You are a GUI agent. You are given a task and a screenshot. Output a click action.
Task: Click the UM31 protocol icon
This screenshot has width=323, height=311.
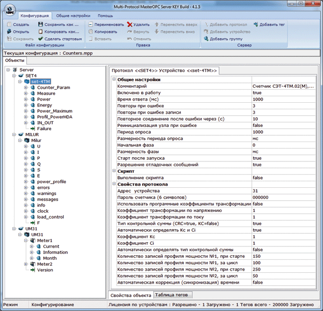point(21,229)
